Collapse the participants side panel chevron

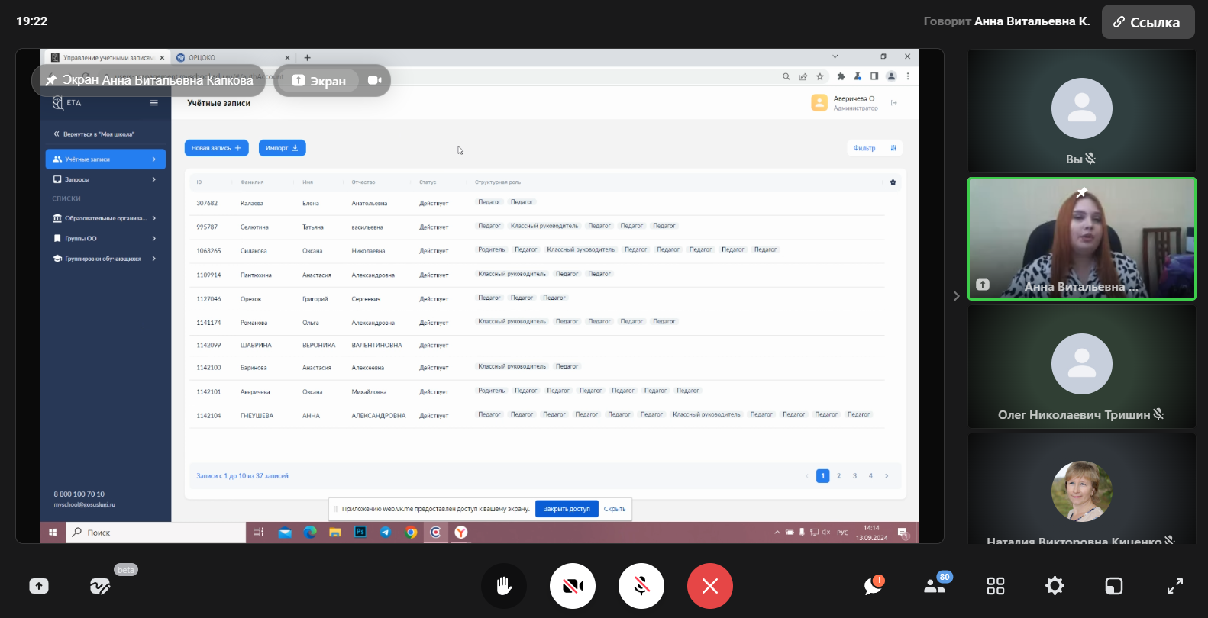pyautogui.click(x=956, y=296)
